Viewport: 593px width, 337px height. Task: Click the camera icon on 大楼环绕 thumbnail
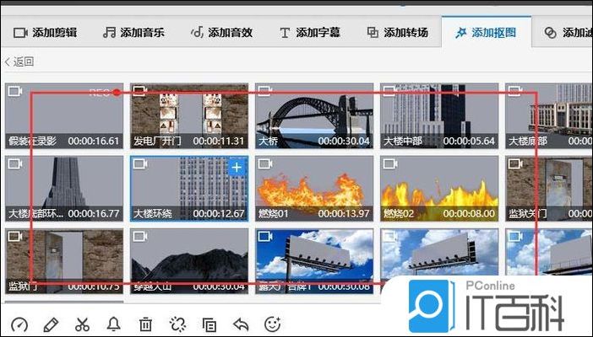coord(140,163)
